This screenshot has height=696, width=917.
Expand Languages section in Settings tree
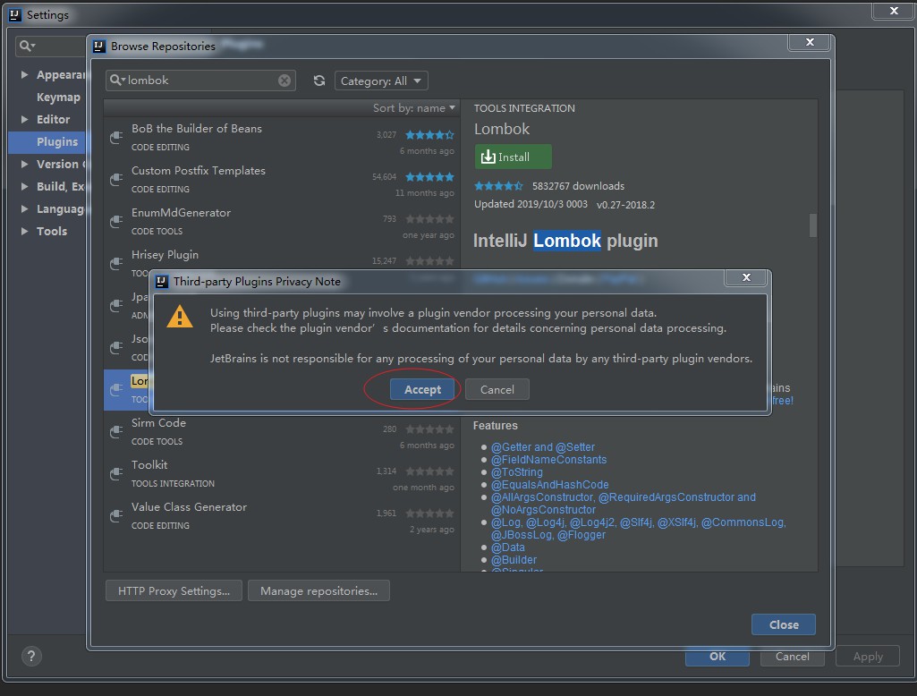[x=24, y=208]
